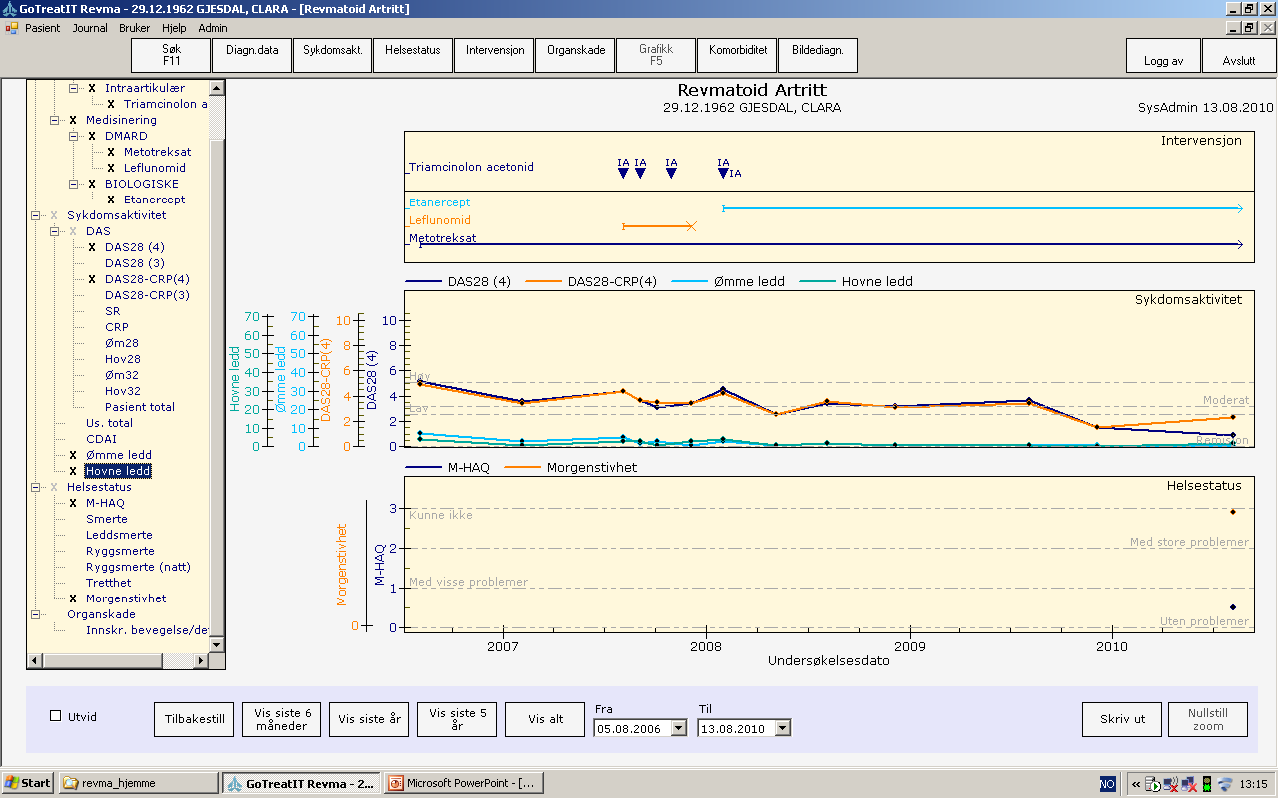Screen dimensions: 1278x798
Task: Open the Admin menu
Action: (212, 28)
